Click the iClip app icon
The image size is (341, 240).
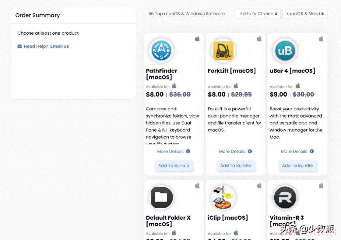coord(223,197)
